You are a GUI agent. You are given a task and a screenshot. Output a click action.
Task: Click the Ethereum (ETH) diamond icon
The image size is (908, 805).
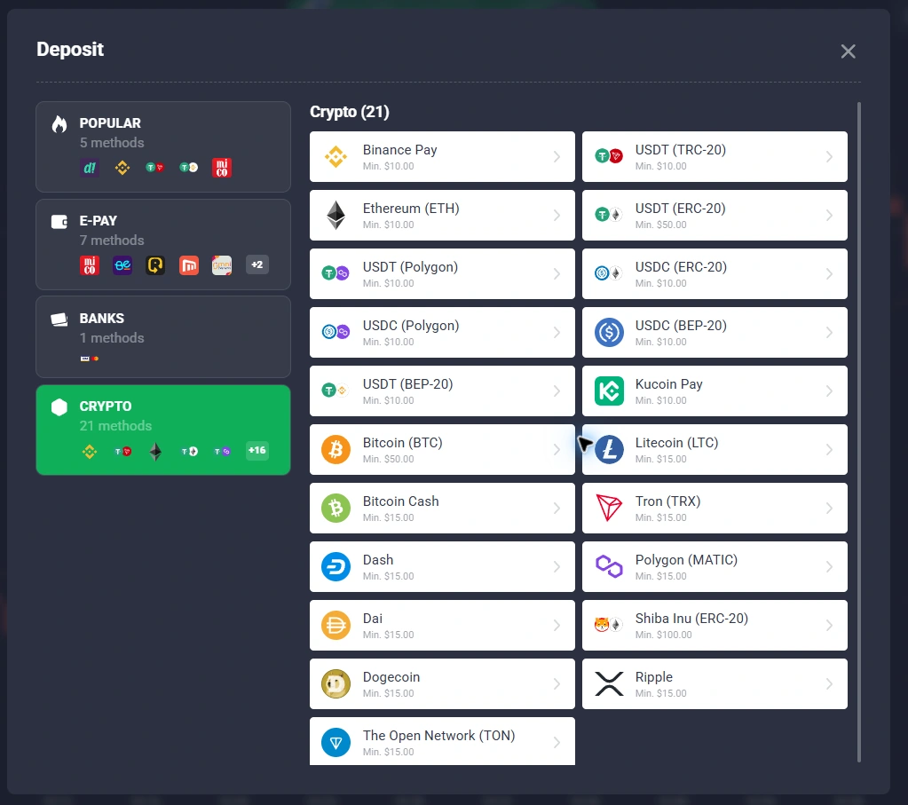click(x=336, y=216)
